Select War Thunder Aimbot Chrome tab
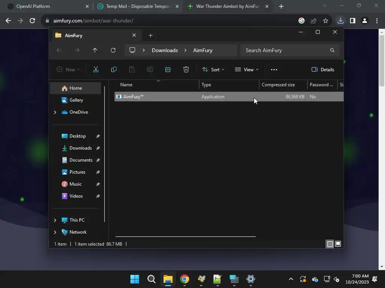 pos(228,6)
